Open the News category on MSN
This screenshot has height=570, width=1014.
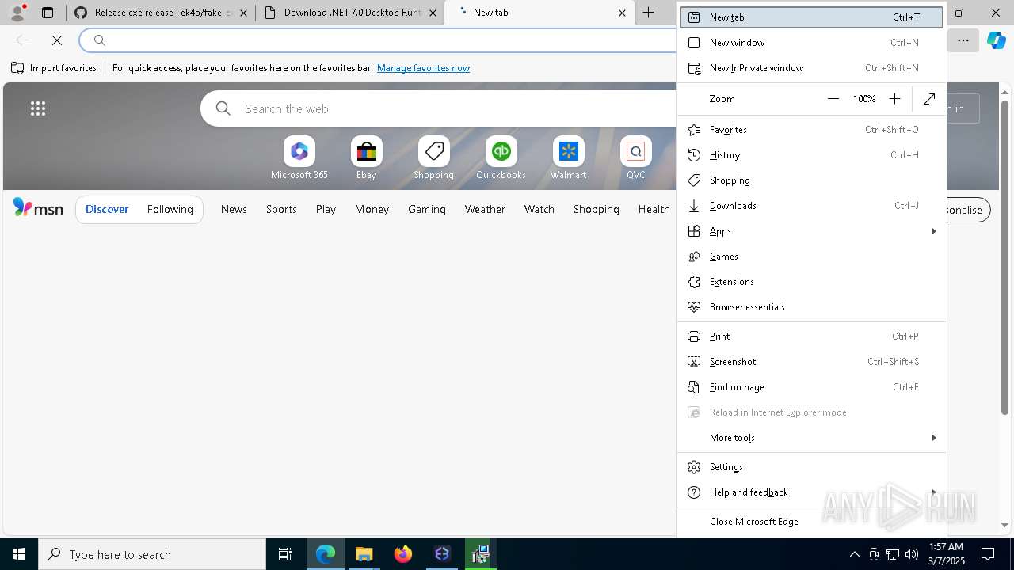coord(234,210)
